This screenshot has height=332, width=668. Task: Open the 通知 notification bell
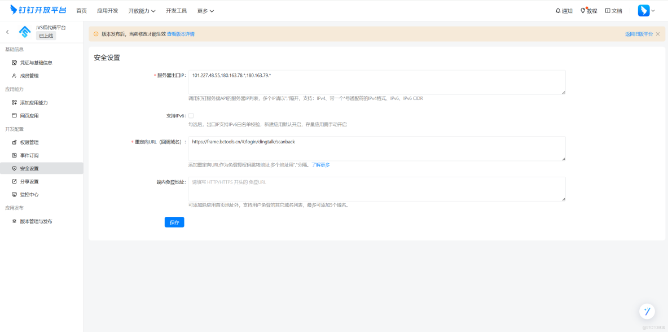(562, 10)
